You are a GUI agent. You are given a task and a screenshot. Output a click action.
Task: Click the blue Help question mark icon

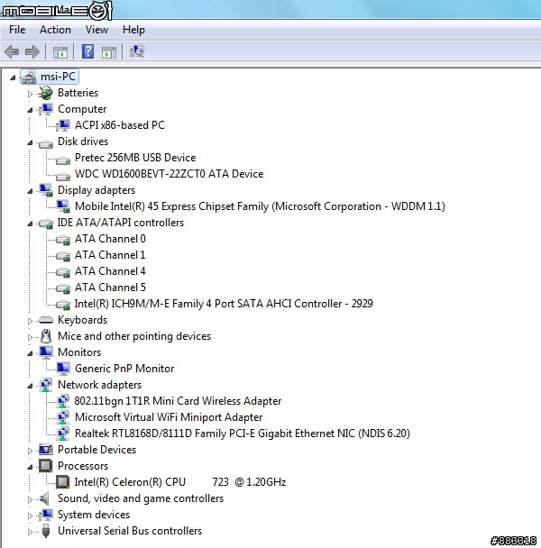(87, 51)
